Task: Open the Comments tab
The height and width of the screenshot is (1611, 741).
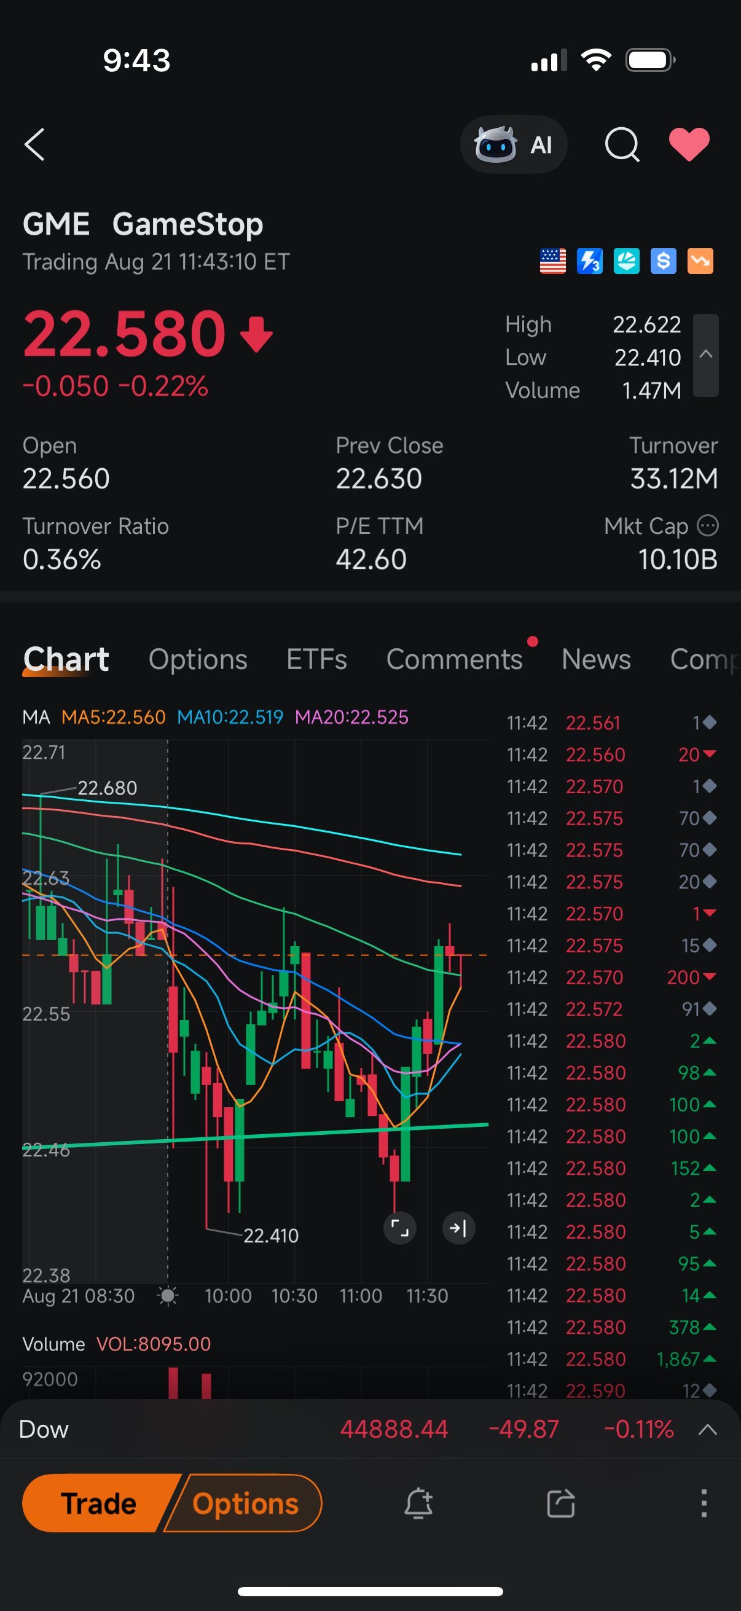Action: point(454,659)
